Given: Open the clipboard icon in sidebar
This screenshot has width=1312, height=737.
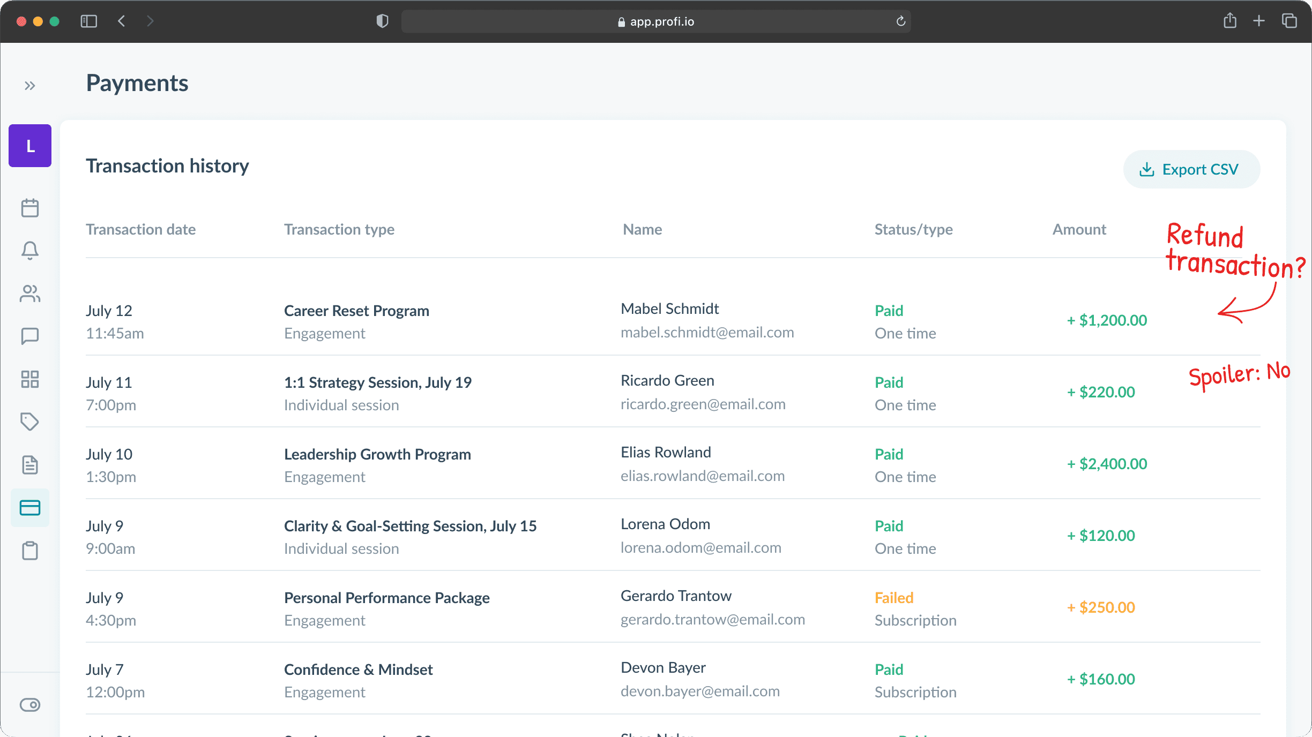Looking at the screenshot, I should 30,551.
